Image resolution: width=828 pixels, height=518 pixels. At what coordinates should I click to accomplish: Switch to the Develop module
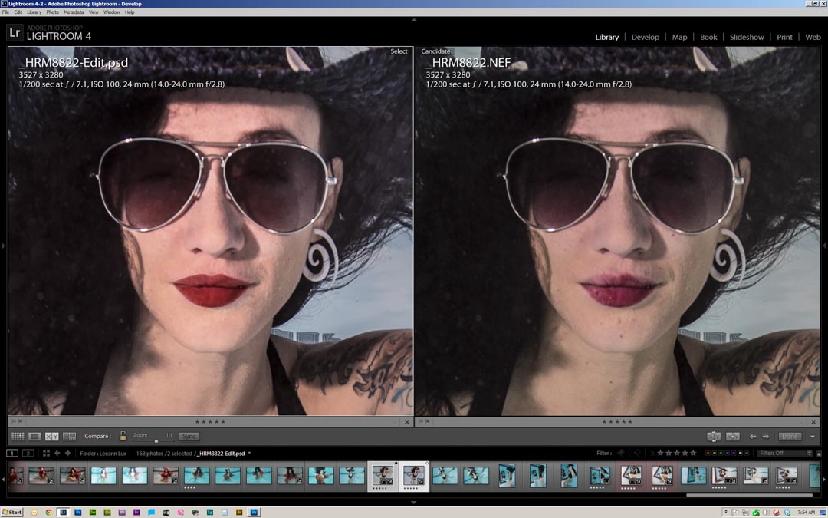646,37
